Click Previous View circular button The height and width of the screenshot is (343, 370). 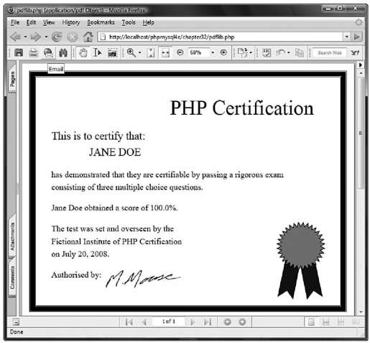pyautogui.click(x=227, y=322)
